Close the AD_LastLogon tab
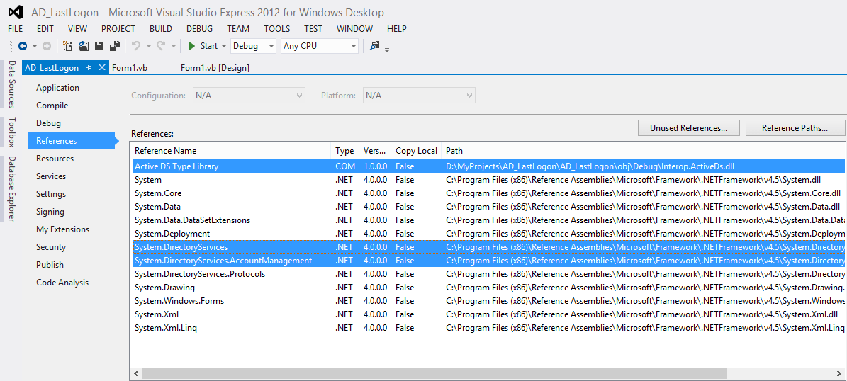This screenshot has height=381, width=847. click(101, 68)
